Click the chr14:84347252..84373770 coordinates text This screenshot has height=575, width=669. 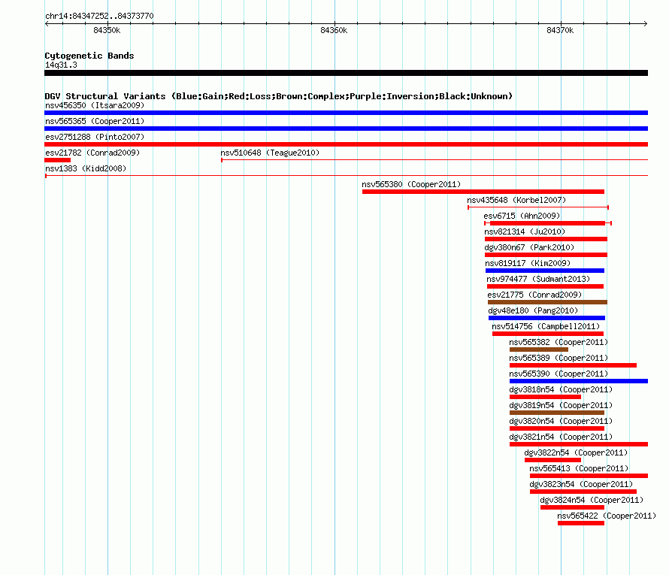(99, 16)
